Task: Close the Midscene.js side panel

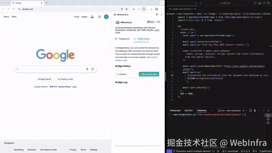Action: 161,15
